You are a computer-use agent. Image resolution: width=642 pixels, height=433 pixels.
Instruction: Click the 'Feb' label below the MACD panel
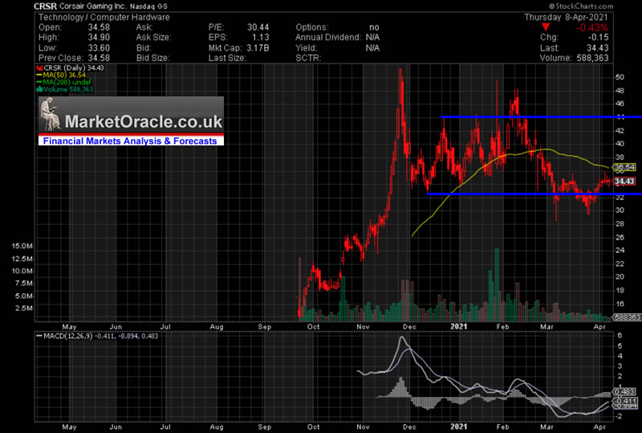coord(502,427)
